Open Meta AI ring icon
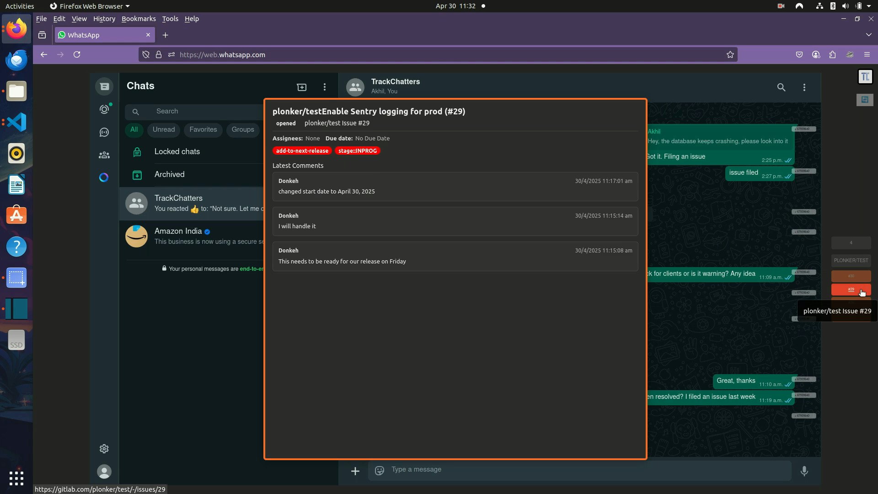Viewport: 878px width, 494px height. coord(104,177)
